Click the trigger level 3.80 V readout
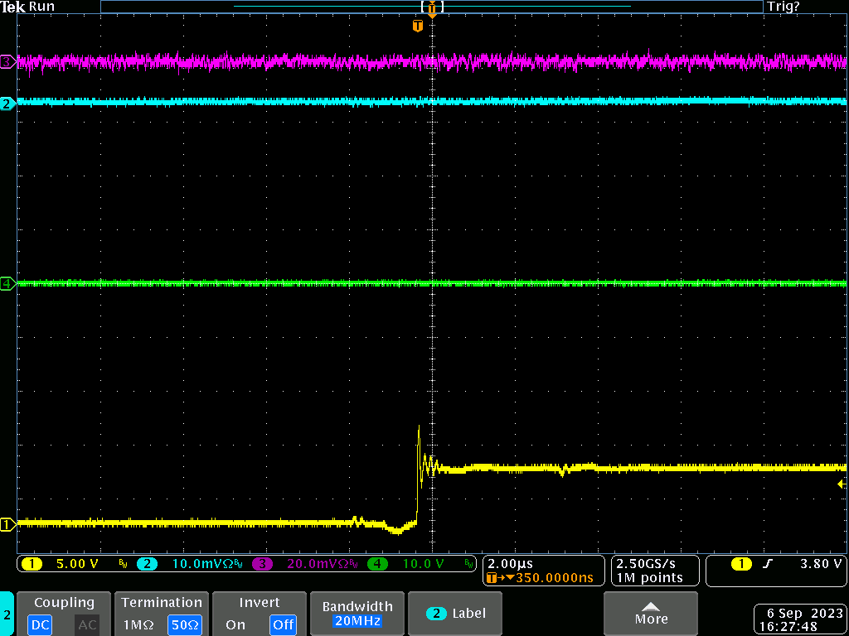Screen dimensions: 849x636 coord(821,564)
